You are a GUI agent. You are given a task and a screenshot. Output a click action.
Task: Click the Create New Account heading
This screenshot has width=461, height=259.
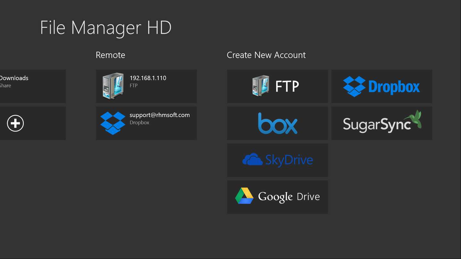point(266,55)
